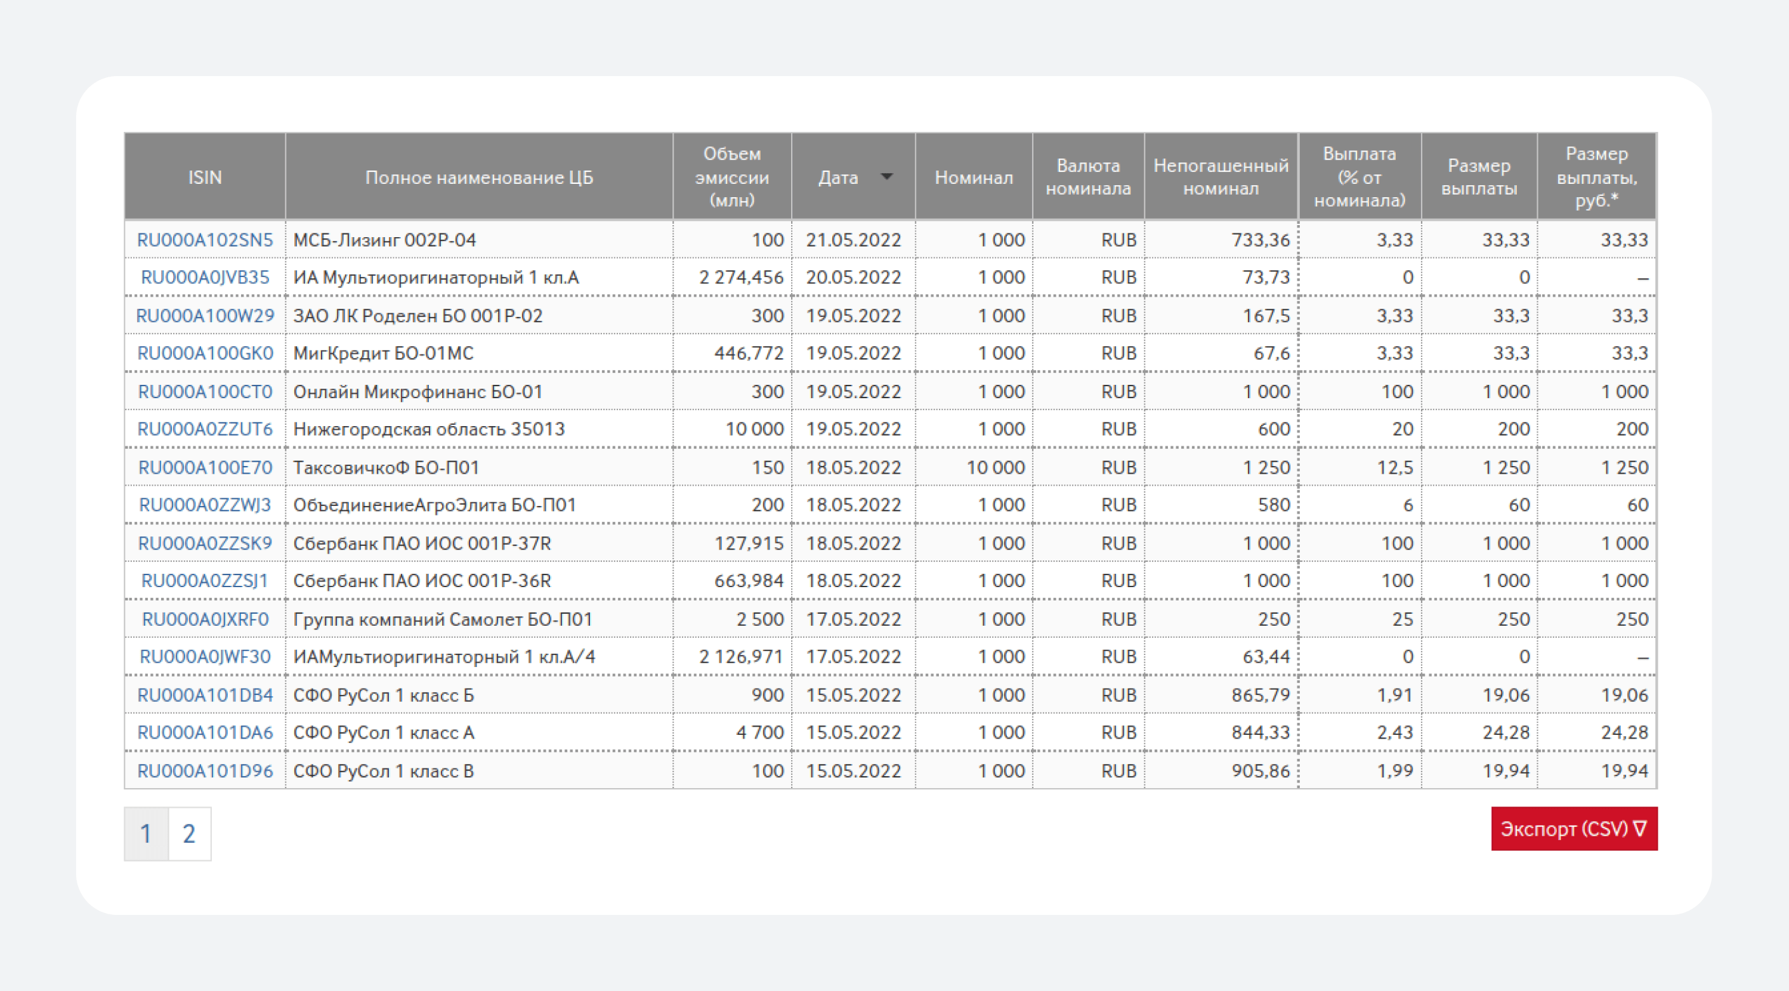
Task: Click the date 20.05.2022 cell
Action: [x=853, y=278]
